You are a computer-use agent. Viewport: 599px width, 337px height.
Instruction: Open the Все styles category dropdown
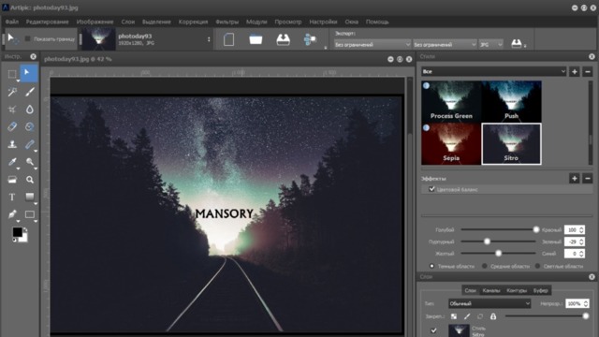point(493,71)
